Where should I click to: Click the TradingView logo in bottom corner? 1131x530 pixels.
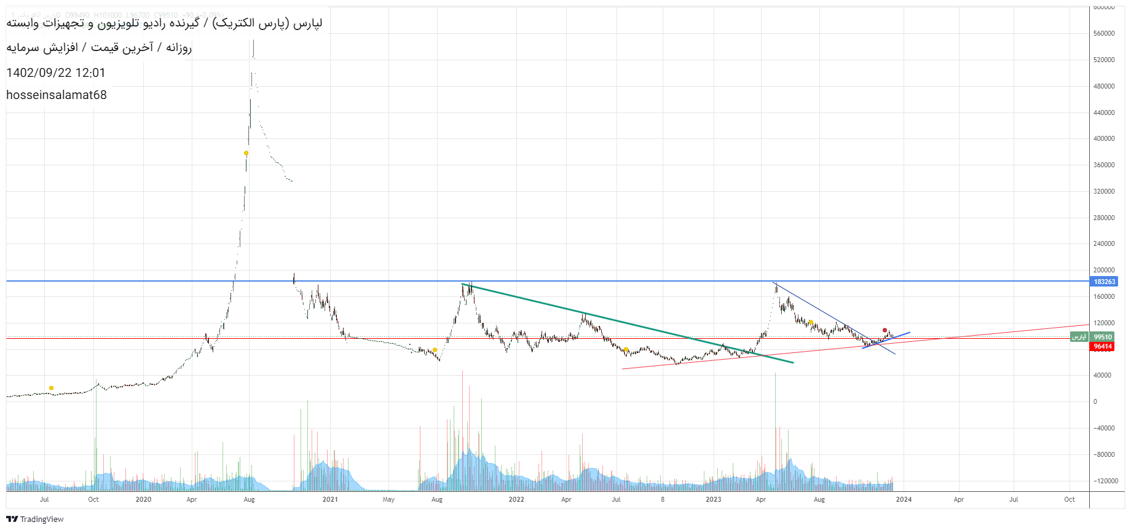tap(35, 519)
